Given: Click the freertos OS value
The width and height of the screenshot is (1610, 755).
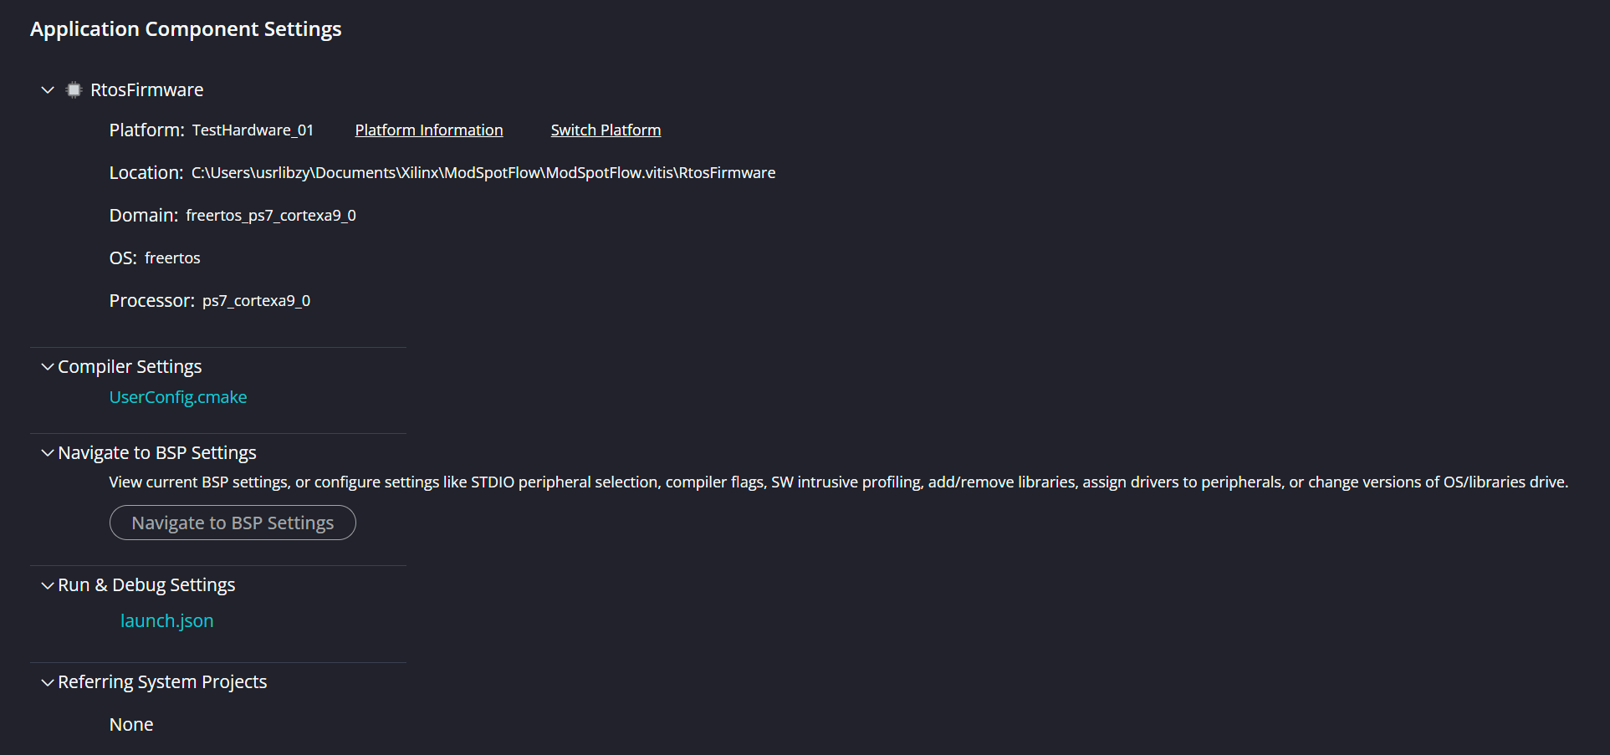Looking at the screenshot, I should 172,258.
